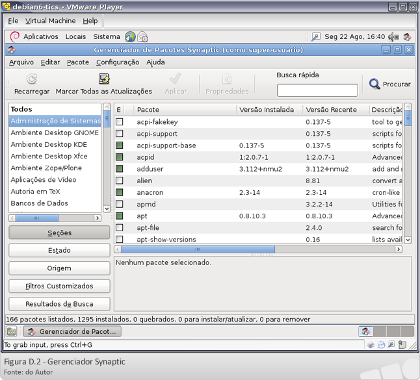Open the Sistema panel menu
Image resolution: width=420 pixels, height=380 pixels.
(x=107, y=36)
